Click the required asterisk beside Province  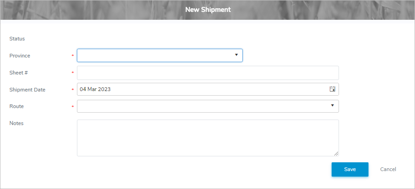tap(73, 56)
